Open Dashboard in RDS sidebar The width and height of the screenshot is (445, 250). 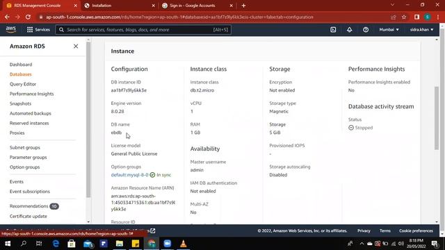21,65
